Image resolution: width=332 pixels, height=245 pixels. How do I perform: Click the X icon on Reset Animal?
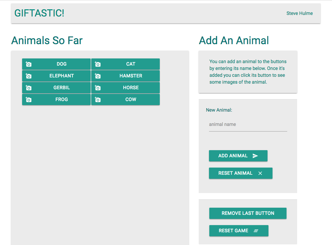coord(260,173)
